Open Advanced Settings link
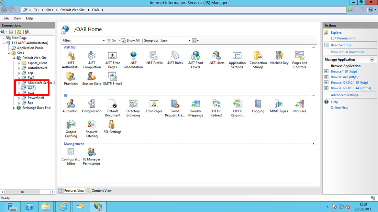Image resolution: width=378 pixels, height=212 pixels. point(345,95)
